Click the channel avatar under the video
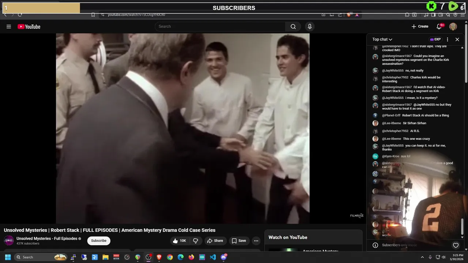468x263 pixels. (9, 240)
